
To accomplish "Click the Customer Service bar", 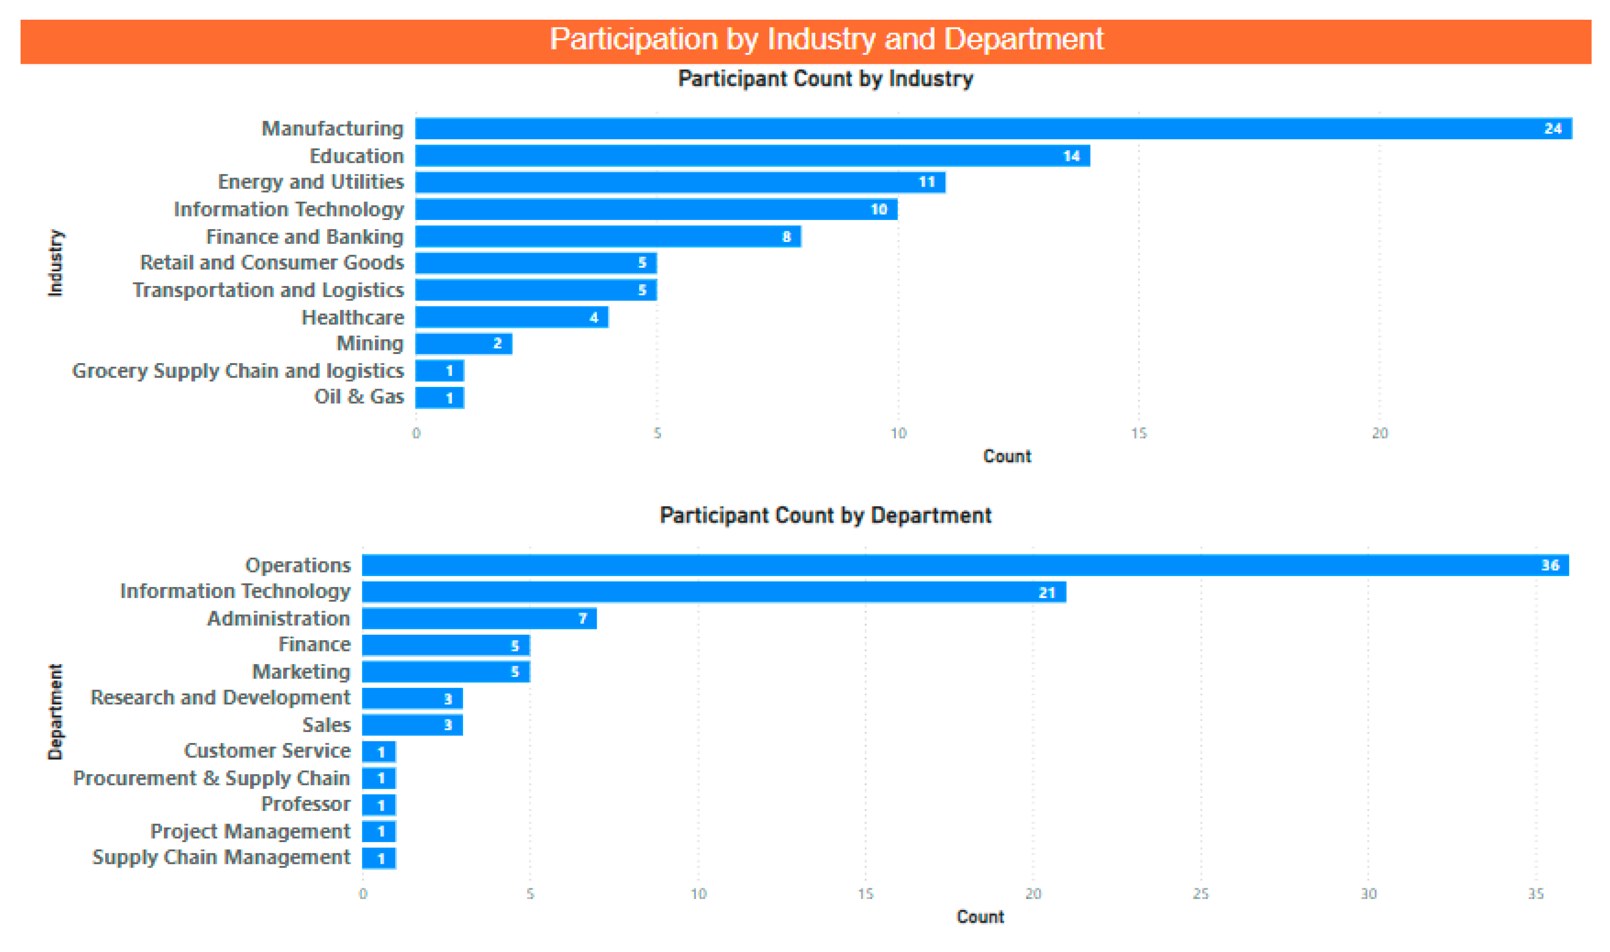I will tap(379, 752).
